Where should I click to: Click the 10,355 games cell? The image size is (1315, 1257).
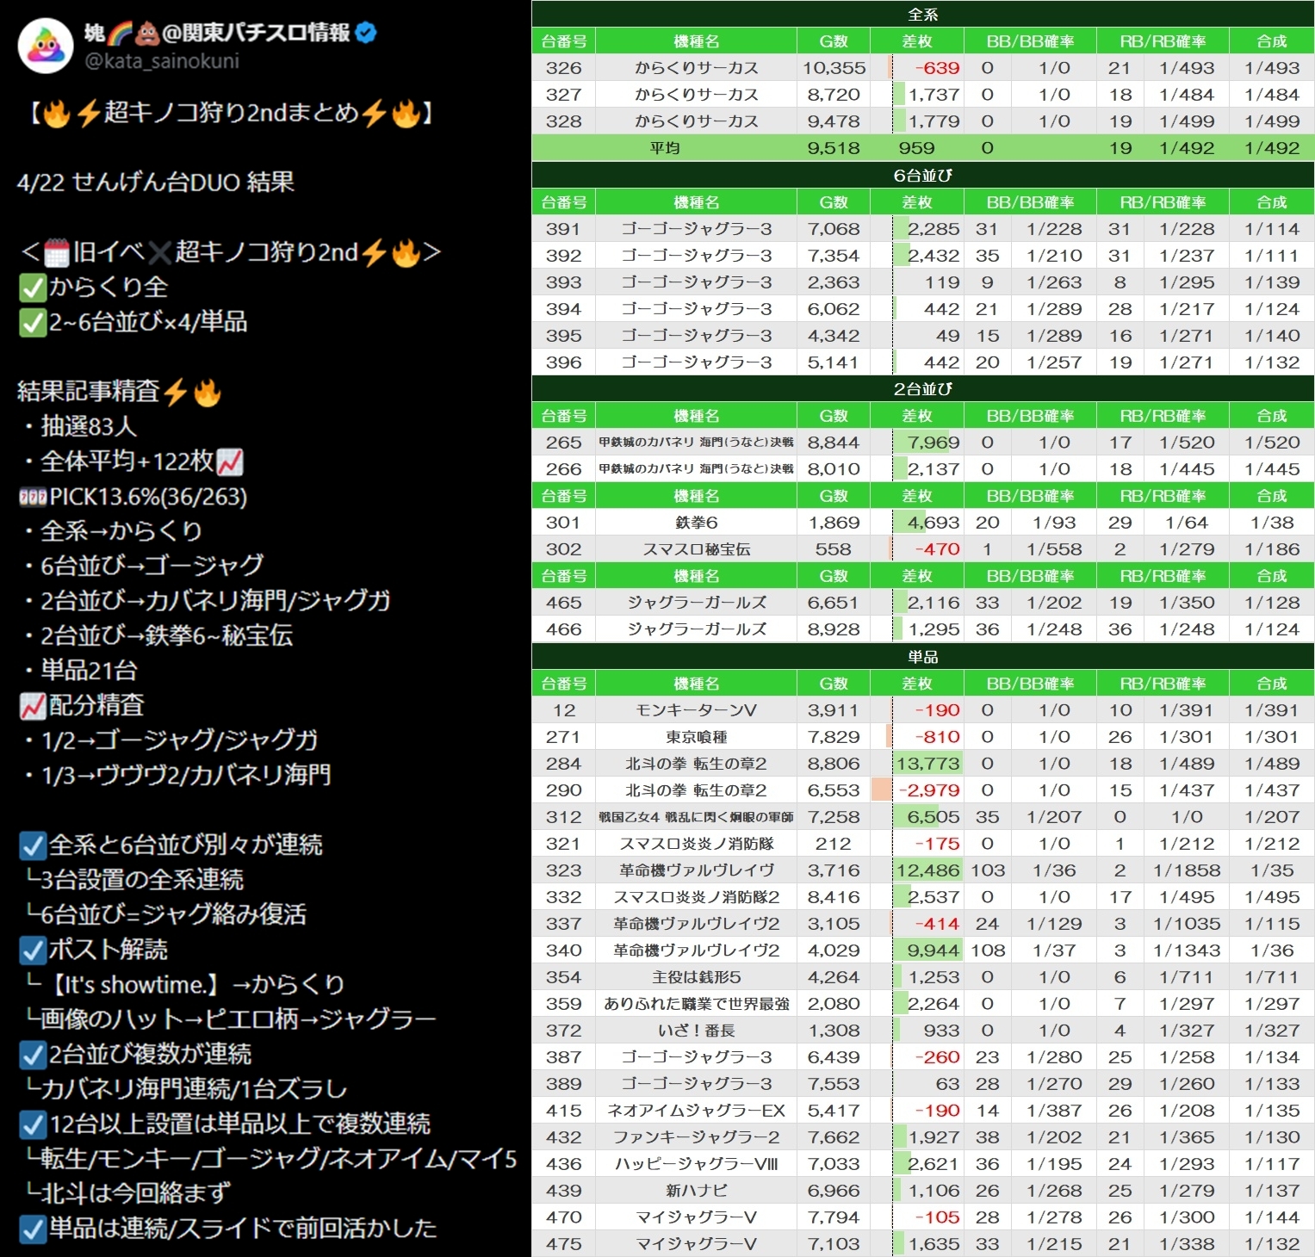tap(834, 68)
